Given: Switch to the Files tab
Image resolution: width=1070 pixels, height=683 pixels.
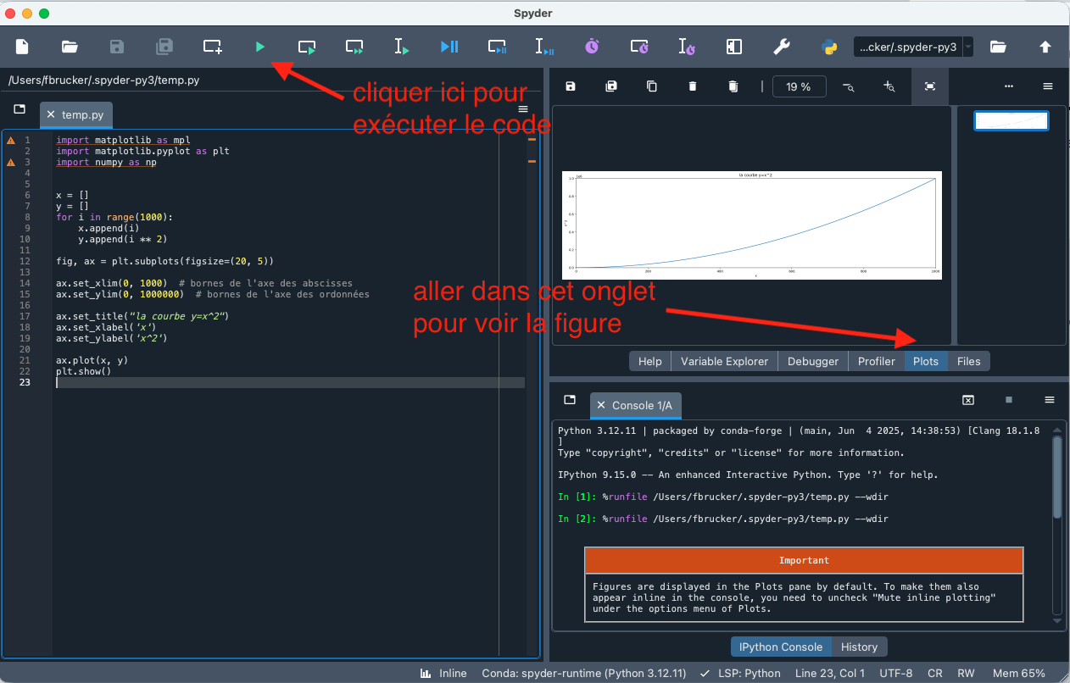Looking at the screenshot, I should point(969,361).
